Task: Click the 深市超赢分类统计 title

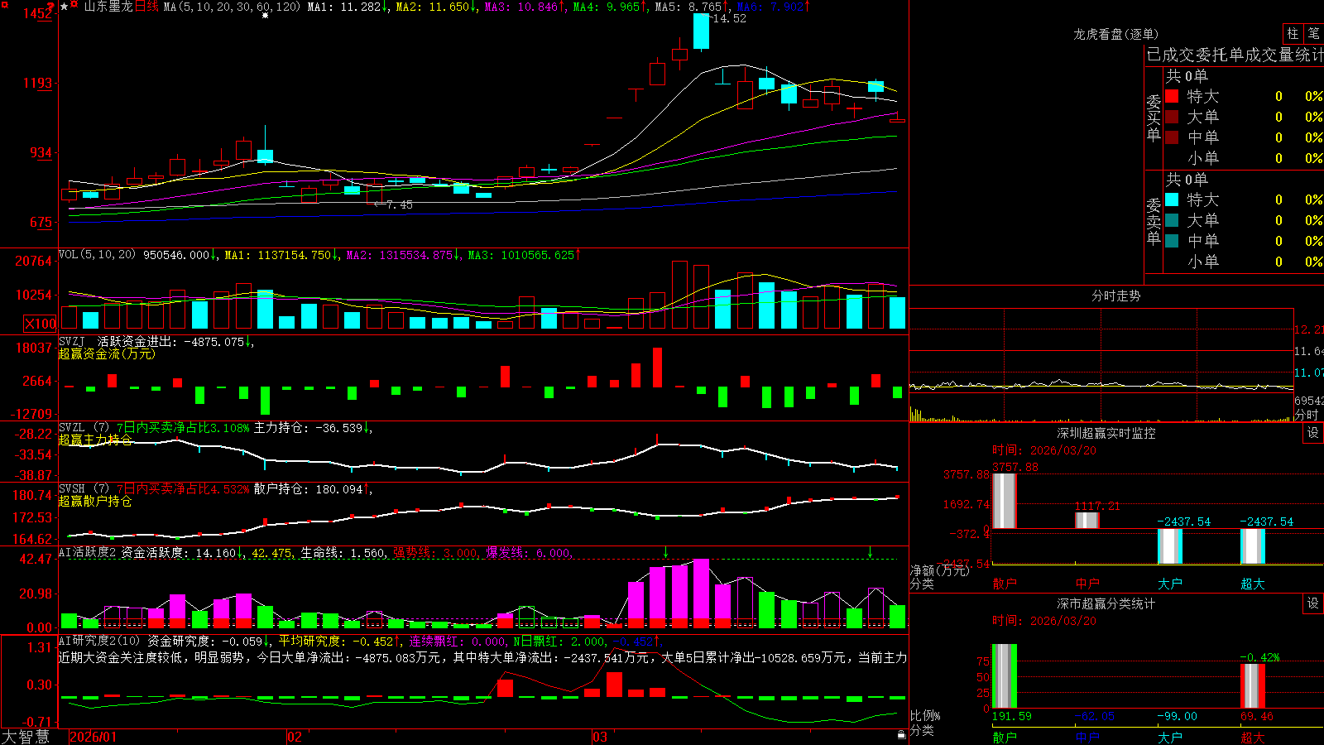Action: tap(1106, 603)
